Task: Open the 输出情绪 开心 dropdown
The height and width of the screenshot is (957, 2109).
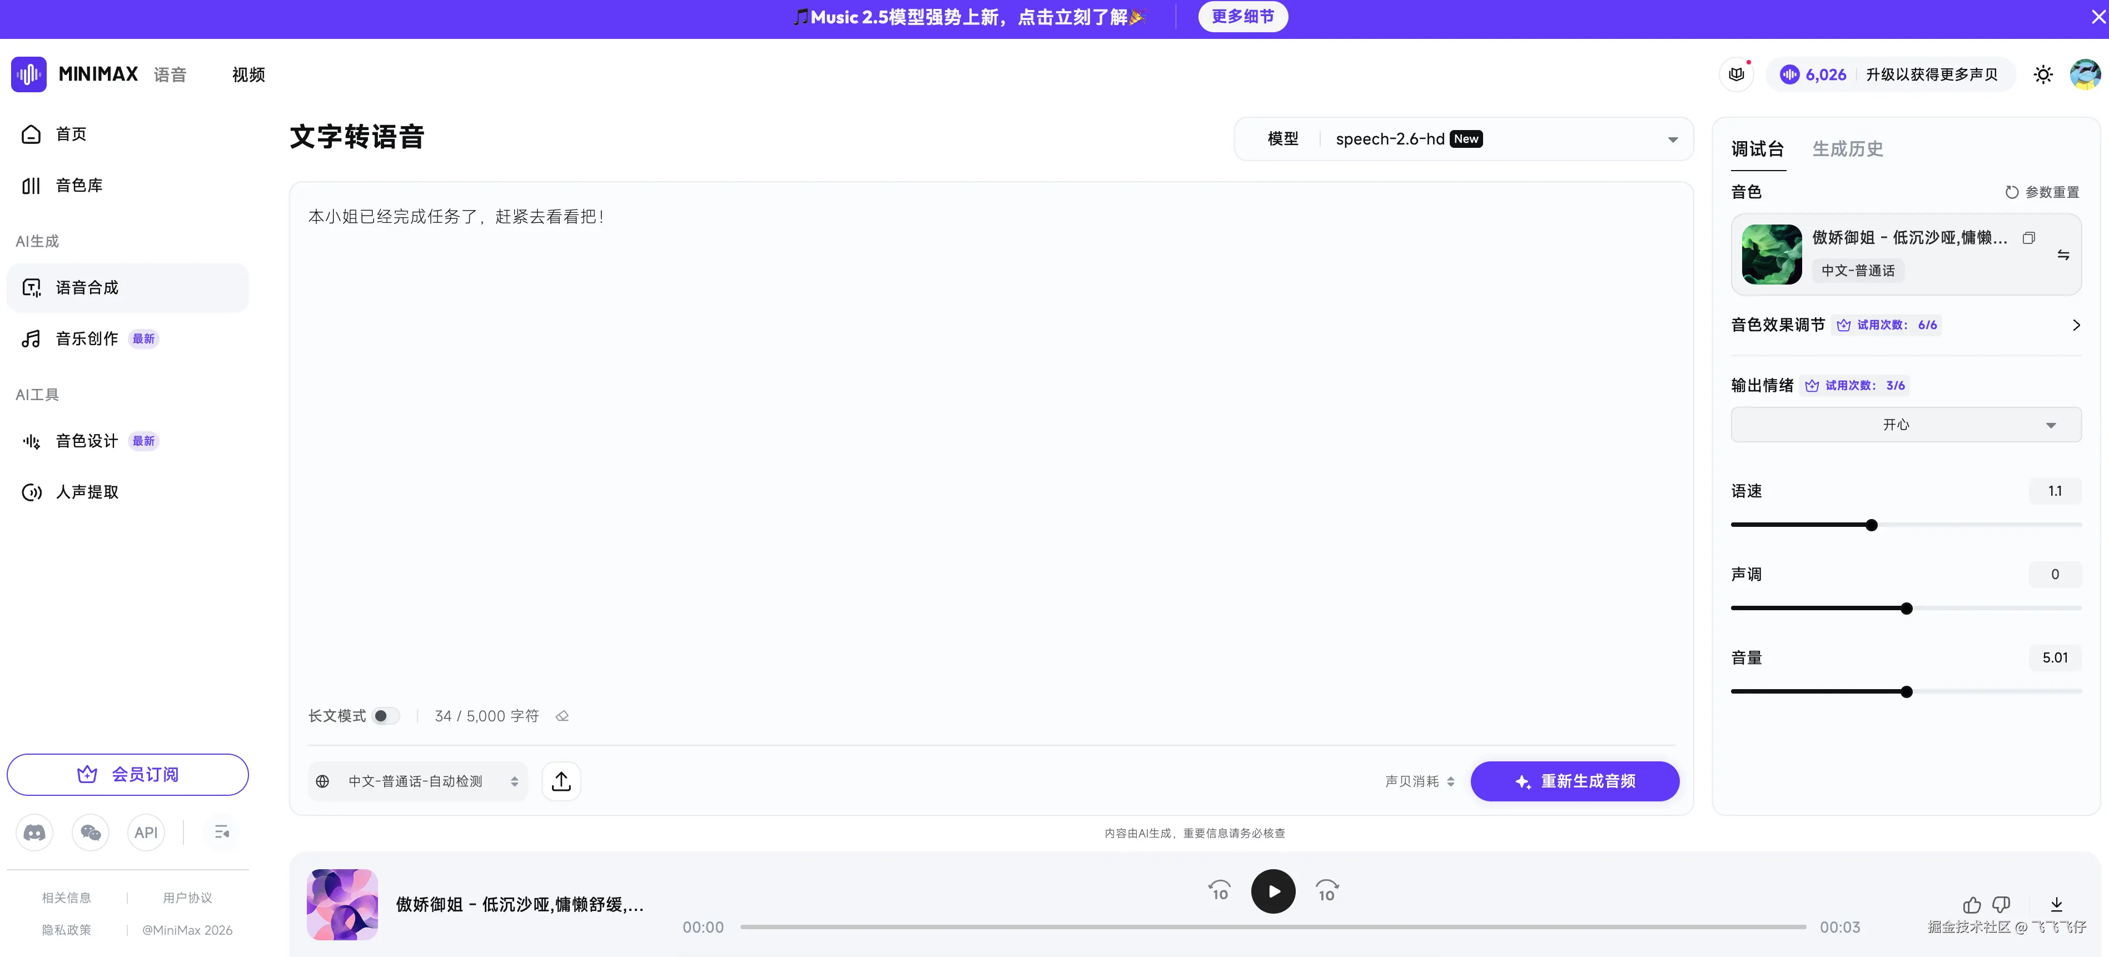Action: click(1906, 425)
